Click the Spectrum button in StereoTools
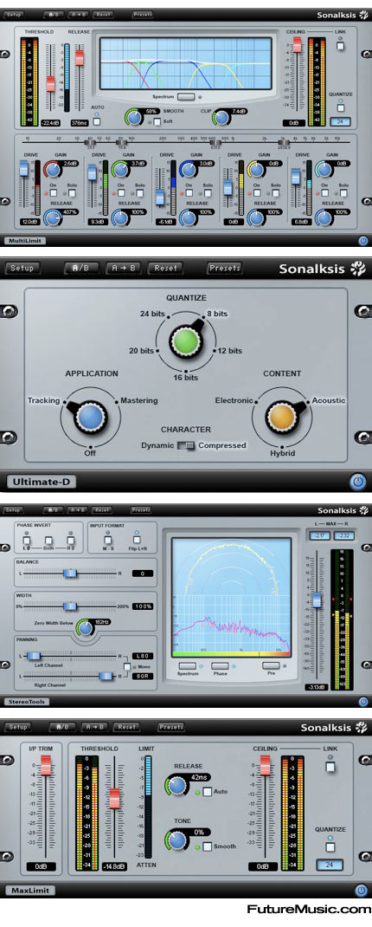Image resolution: width=372 pixels, height=927 pixels. [x=187, y=665]
